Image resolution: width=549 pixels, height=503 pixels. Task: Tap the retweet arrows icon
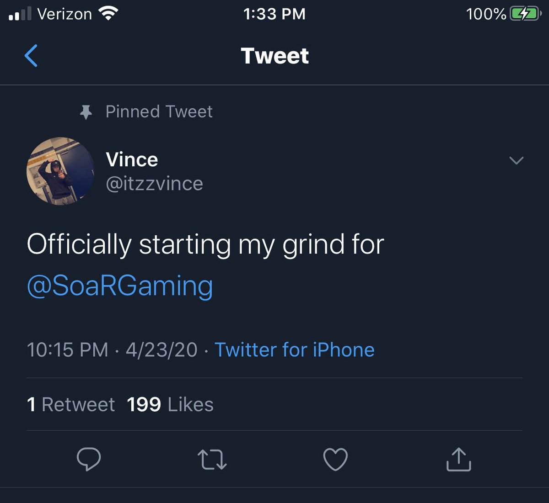point(212,459)
